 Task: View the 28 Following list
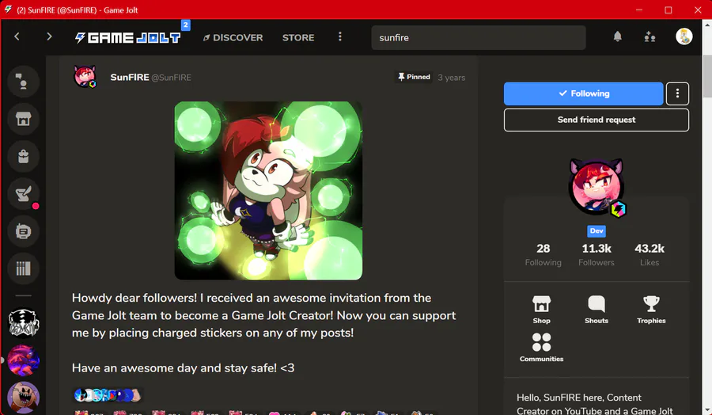(x=543, y=254)
